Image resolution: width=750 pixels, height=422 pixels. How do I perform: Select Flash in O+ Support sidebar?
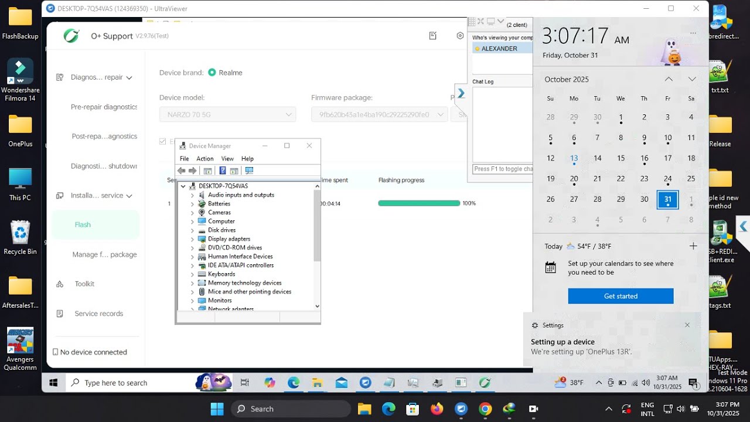coord(96,224)
